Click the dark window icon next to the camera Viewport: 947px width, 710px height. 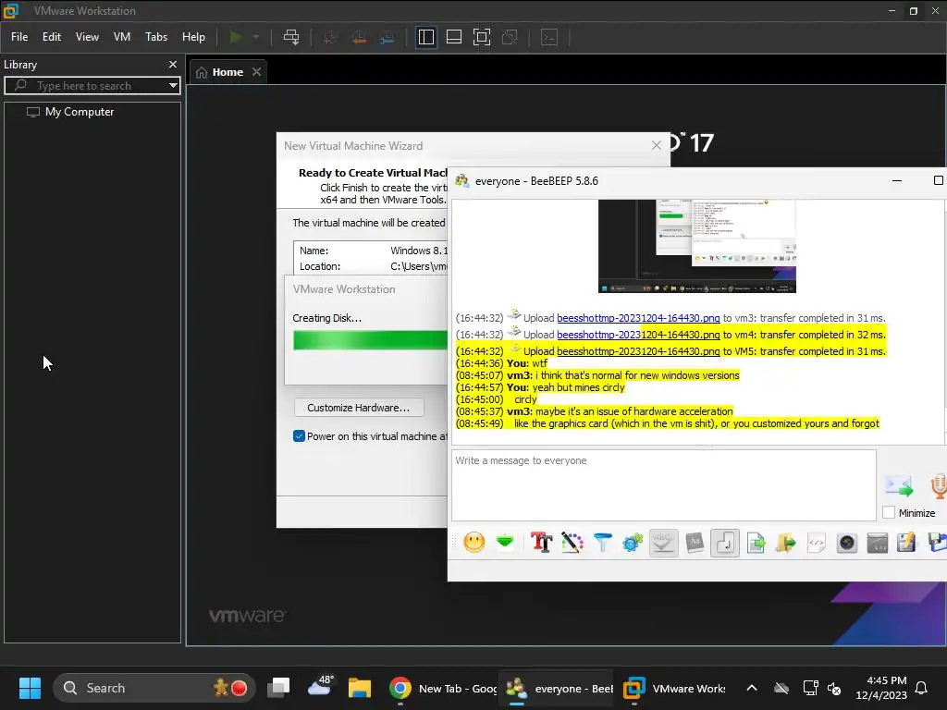877,542
